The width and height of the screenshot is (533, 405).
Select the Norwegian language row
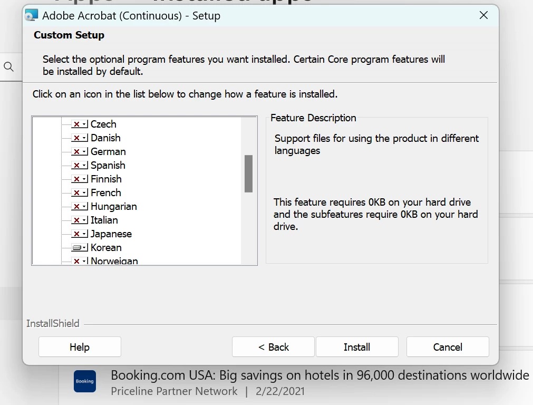[114, 261]
